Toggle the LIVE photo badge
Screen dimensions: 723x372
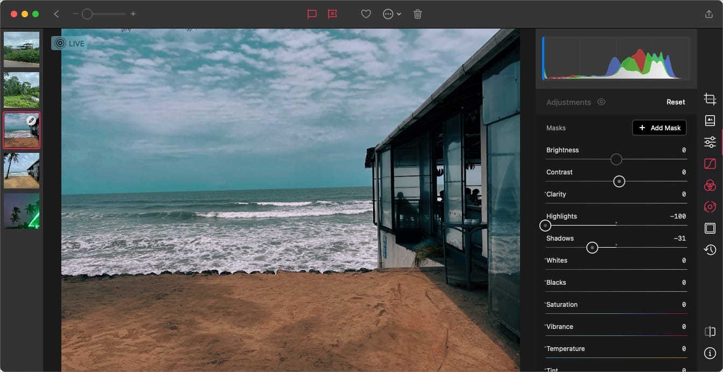(x=69, y=43)
